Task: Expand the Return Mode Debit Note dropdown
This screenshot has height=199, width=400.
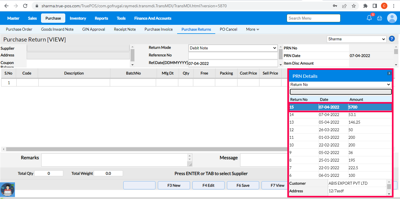Action: pyautogui.click(x=233, y=48)
